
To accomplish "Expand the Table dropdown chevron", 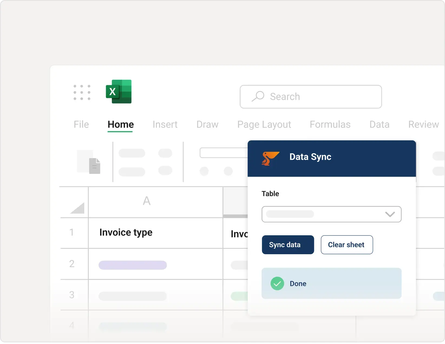I will tap(390, 214).
